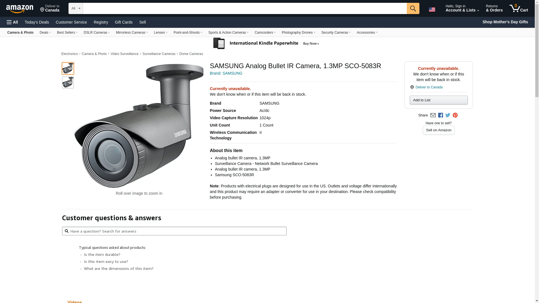The image size is (539, 303).
Task: Open Surveillance Cameras breadcrumb link
Action: (x=159, y=54)
